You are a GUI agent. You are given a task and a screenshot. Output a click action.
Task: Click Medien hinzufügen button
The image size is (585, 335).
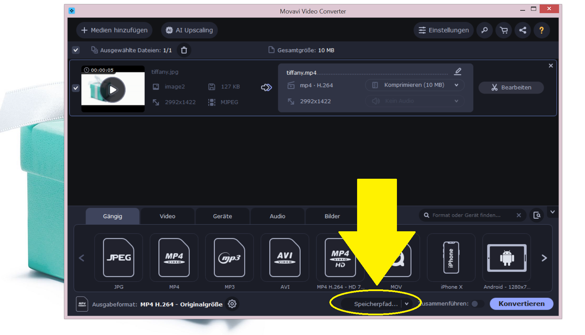coord(114,30)
